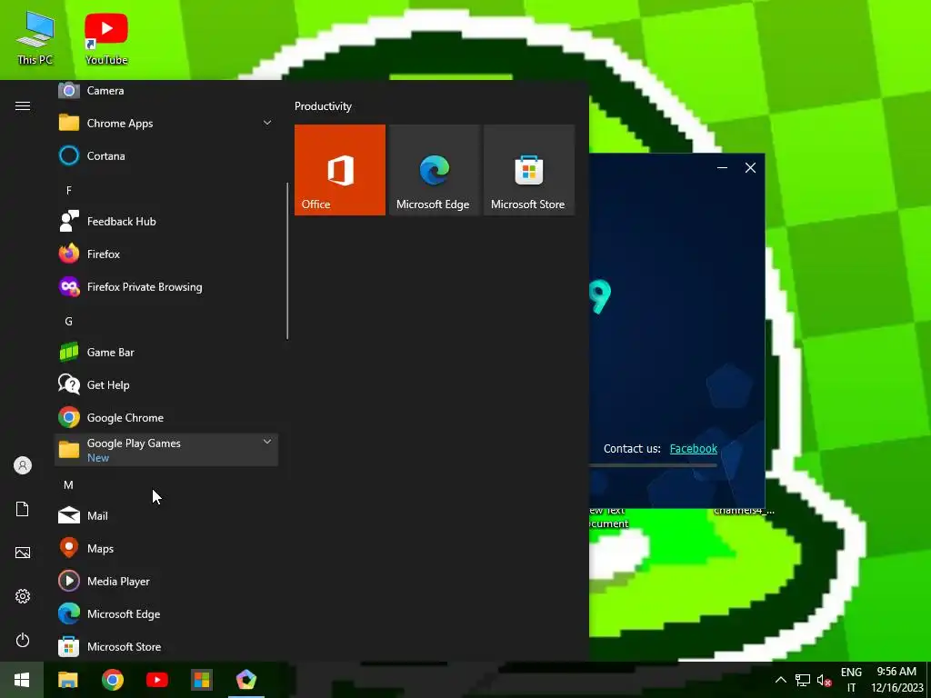This screenshot has width=931, height=698.
Task: Open the Get Help app
Action: point(166,384)
